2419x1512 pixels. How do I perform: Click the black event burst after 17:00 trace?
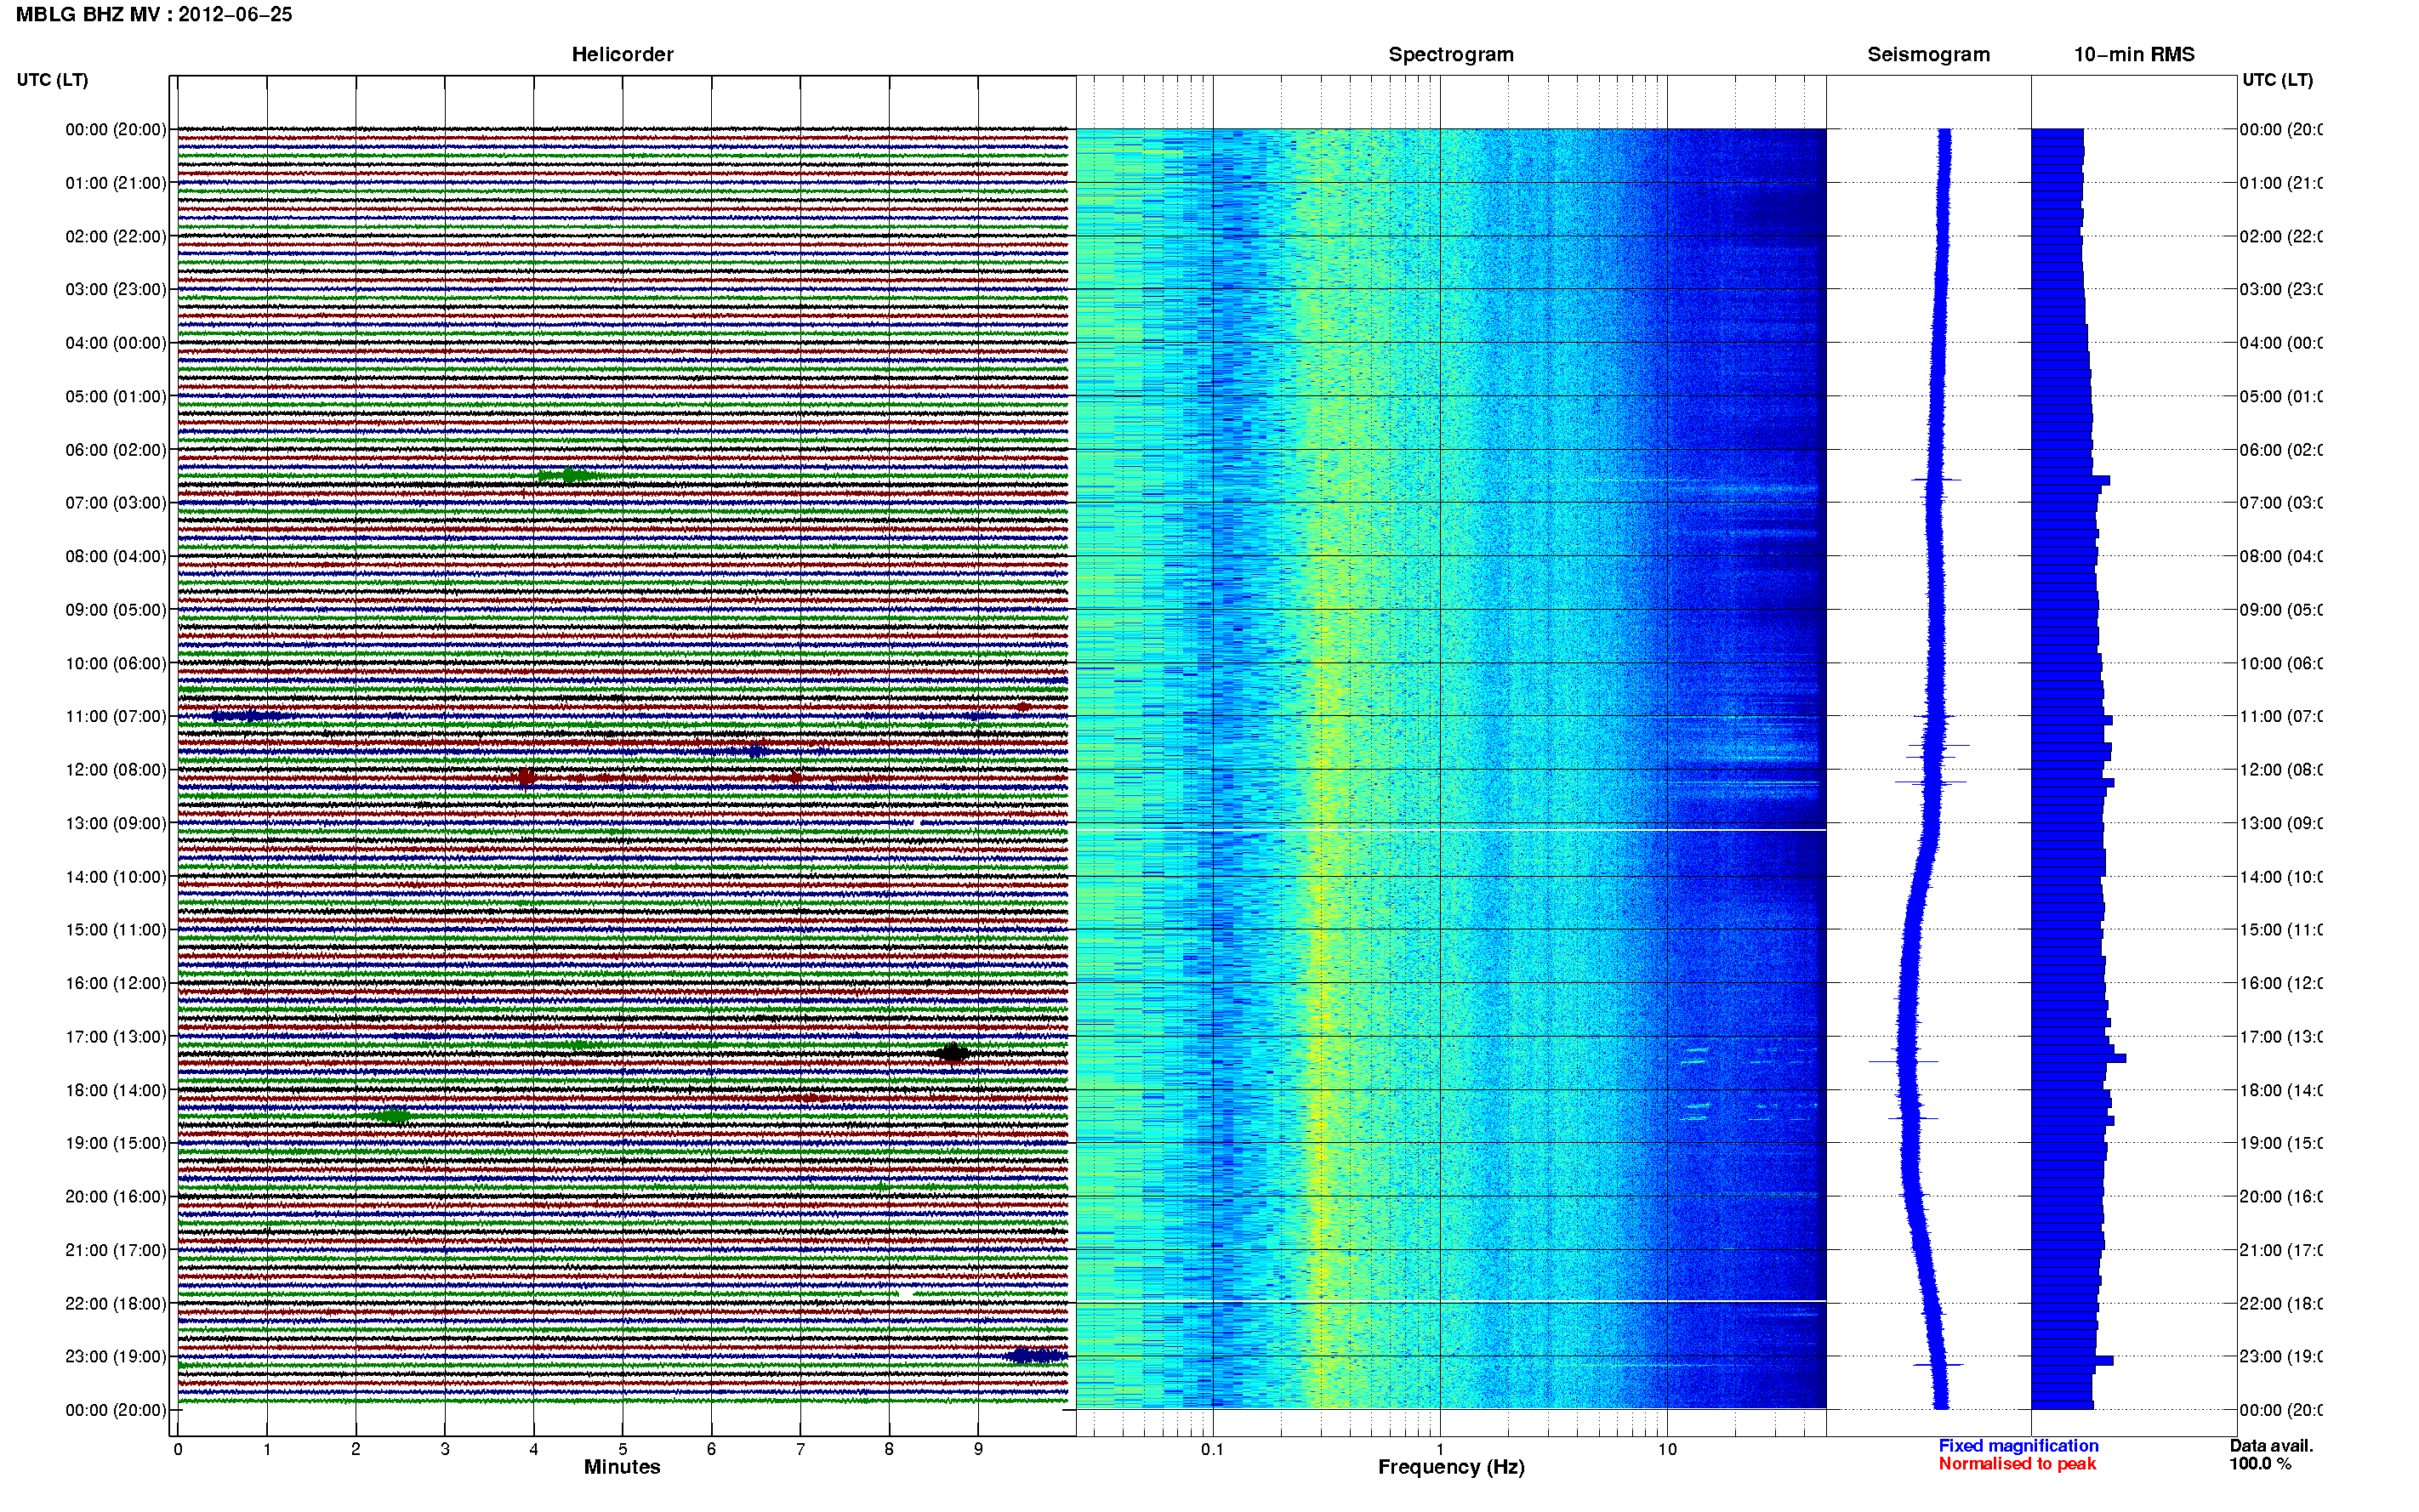(952, 1052)
